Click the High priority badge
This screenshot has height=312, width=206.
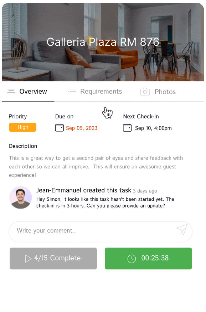coord(22,127)
